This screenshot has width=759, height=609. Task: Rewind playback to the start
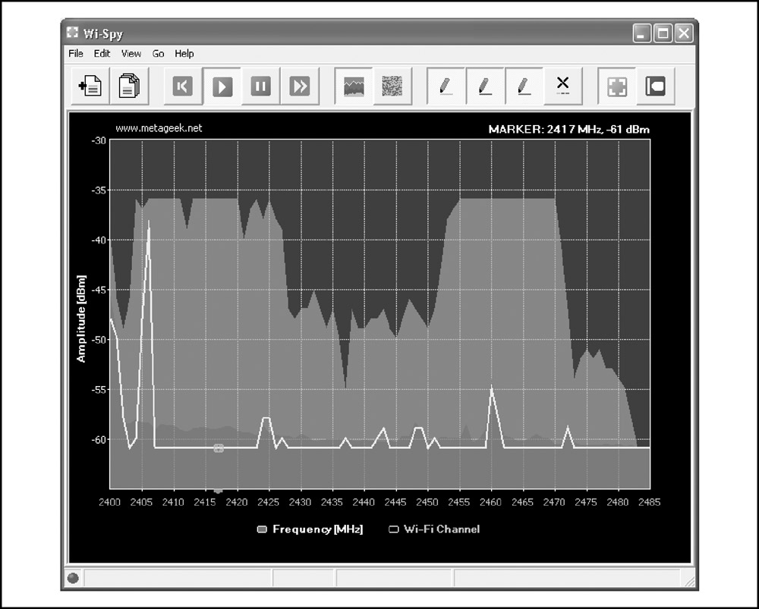click(x=183, y=86)
